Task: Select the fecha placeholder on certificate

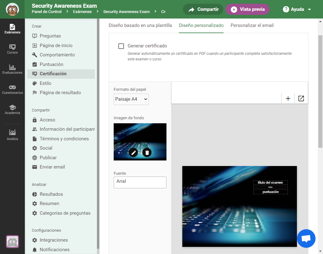Action: [271, 187]
